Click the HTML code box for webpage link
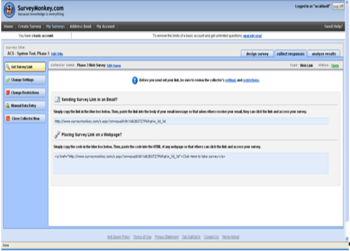The width and height of the screenshot is (350, 251). 191,163
